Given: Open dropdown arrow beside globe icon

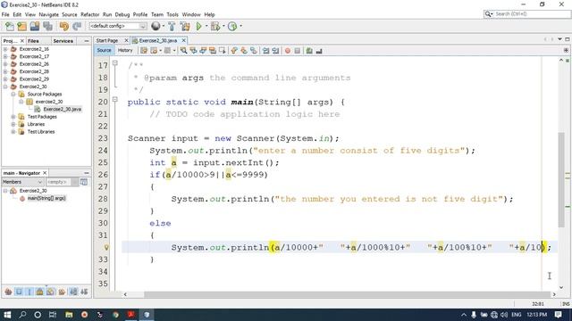Looking at the screenshot, I should click(163, 26).
